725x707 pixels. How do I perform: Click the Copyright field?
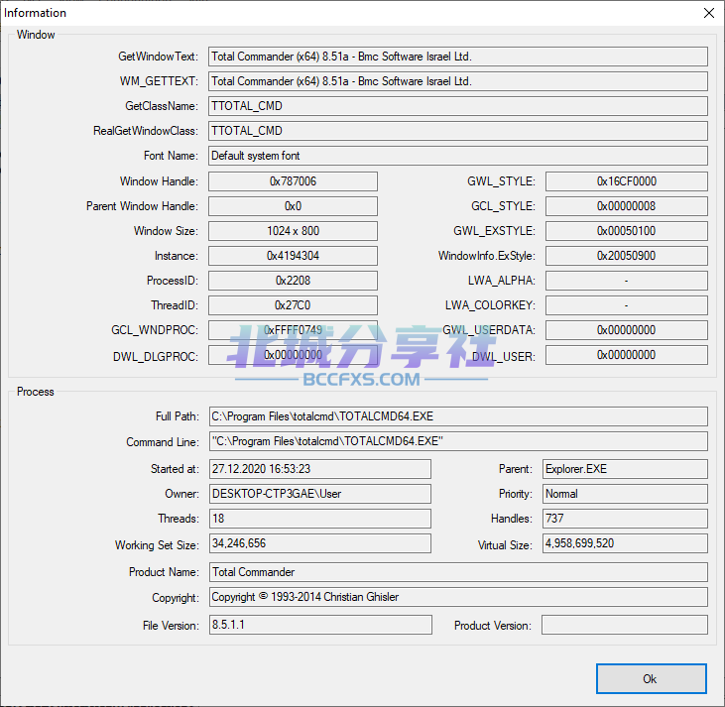[458, 597]
